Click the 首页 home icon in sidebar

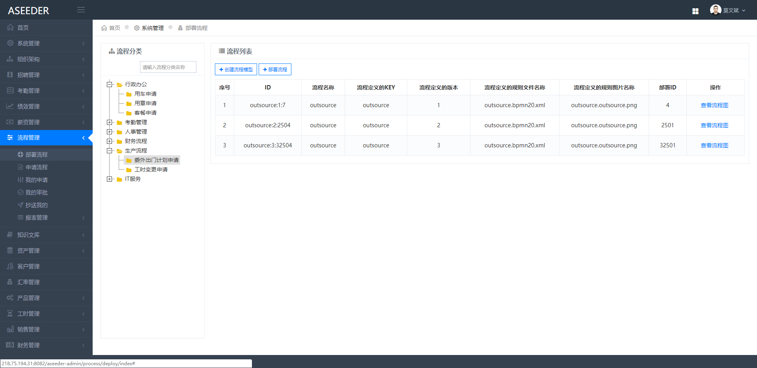tap(10, 28)
